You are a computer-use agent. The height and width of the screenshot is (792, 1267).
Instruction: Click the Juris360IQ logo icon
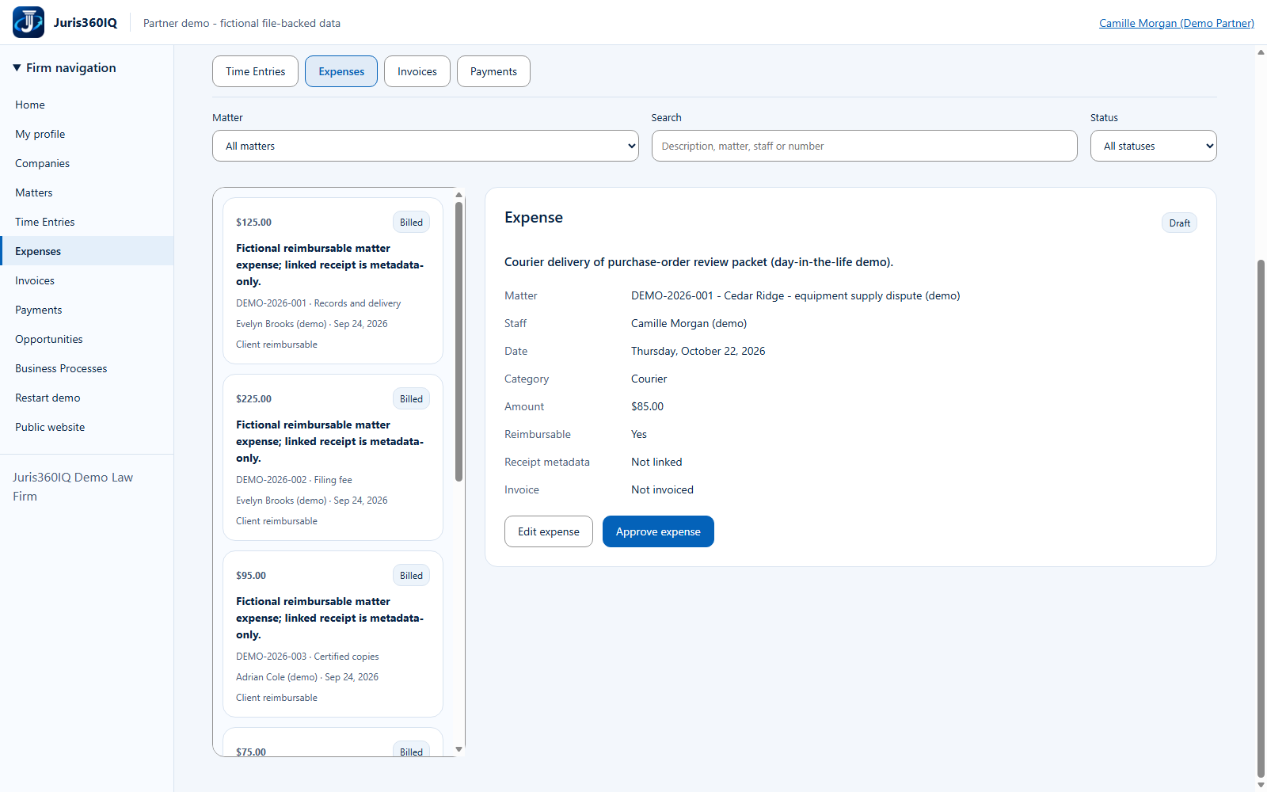[x=29, y=22]
